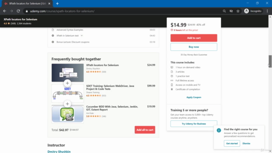
Task: Open SDET Training: Selenium WebDriver course title
Action: pyautogui.click(x=110, y=88)
